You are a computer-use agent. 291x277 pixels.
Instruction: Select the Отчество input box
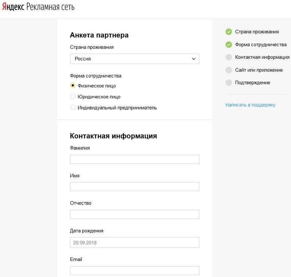134,214
